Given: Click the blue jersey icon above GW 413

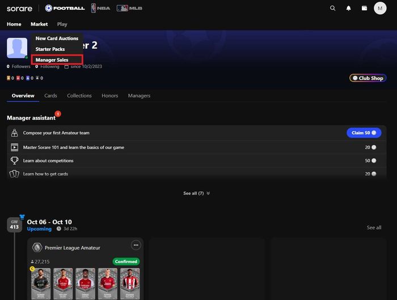Looking at the screenshot, I should click(x=22, y=217).
